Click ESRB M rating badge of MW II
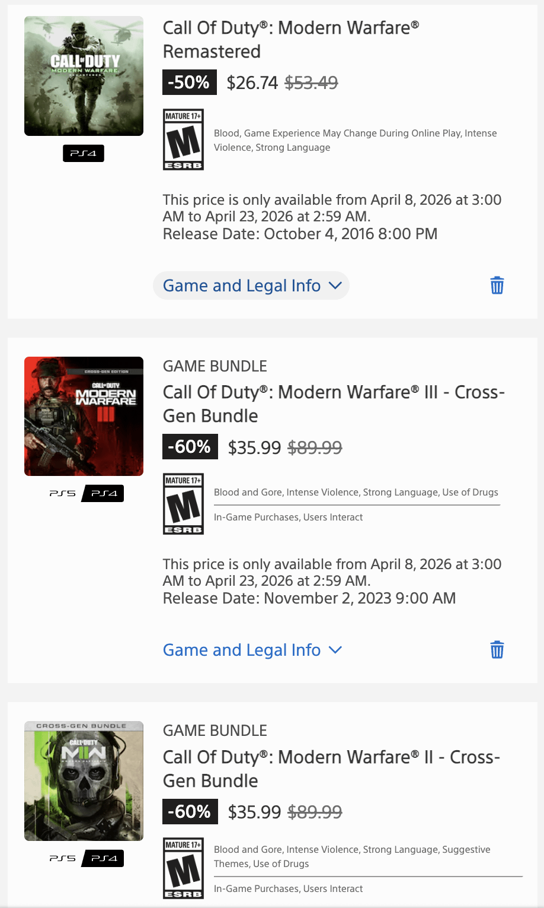Image resolution: width=544 pixels, height=908 pixels. point(183,868)
